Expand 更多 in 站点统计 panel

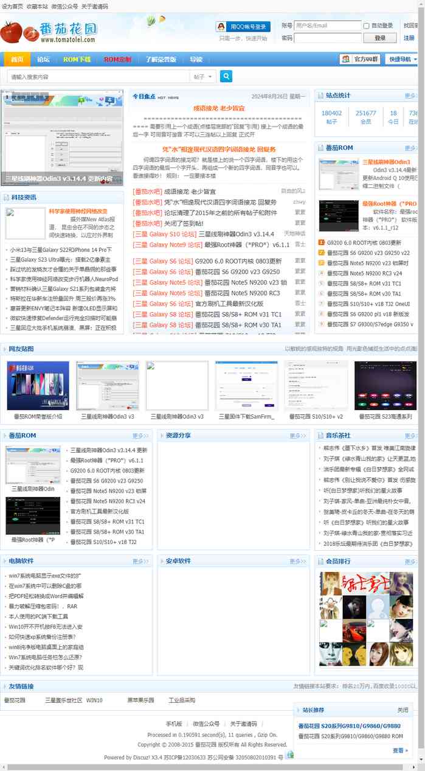(411, 96)
